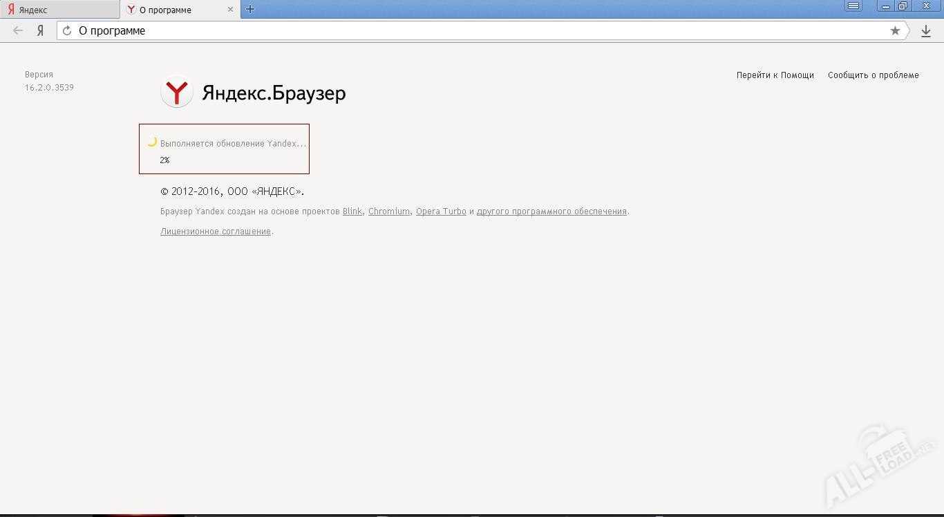
Task: Click the Yandex Я icon beside back arrow
Action: click(39, 30)
